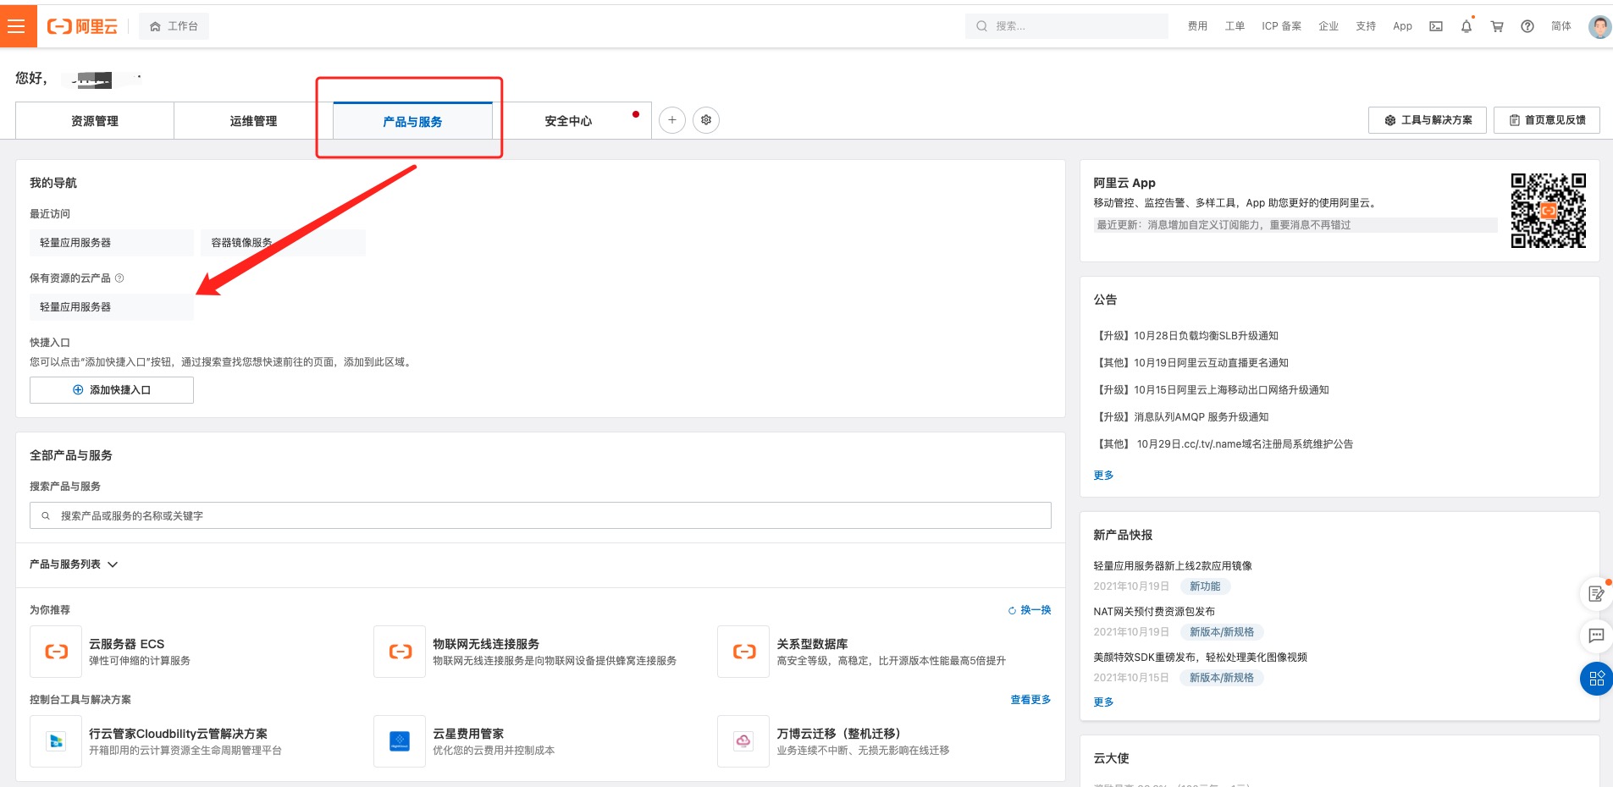Click 添加快捷入口 button
The width and height of the screenshot is (1613, 787).
tap(112, 390)
